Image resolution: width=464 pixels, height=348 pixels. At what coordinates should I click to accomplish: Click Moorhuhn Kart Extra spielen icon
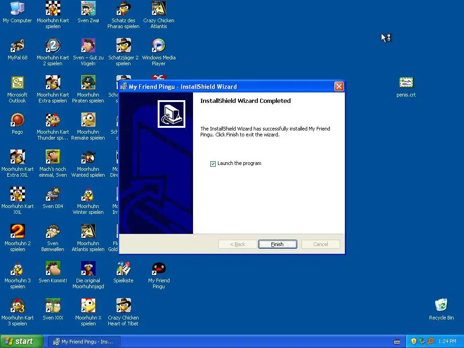tap(53, 89)
